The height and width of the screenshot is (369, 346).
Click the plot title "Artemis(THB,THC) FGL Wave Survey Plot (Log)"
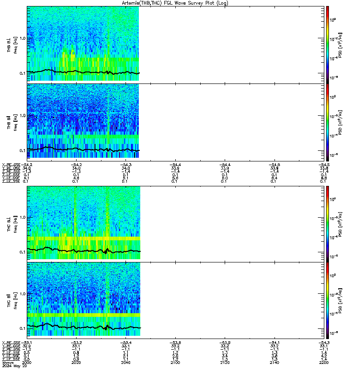175,3
